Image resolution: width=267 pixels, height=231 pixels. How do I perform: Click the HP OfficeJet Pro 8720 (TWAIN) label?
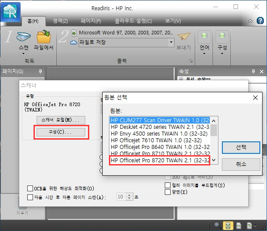pyautogui.click(x=52, y=107)
